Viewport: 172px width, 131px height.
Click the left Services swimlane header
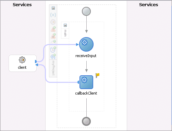click(22, 5)
